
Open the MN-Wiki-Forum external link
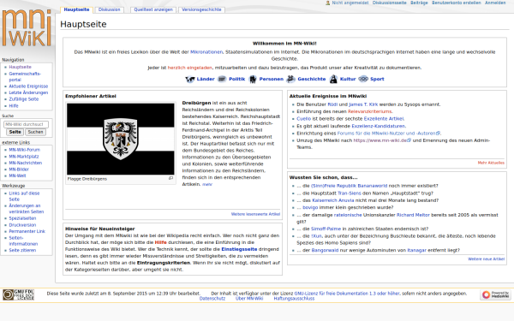click(x=24, y=150)
